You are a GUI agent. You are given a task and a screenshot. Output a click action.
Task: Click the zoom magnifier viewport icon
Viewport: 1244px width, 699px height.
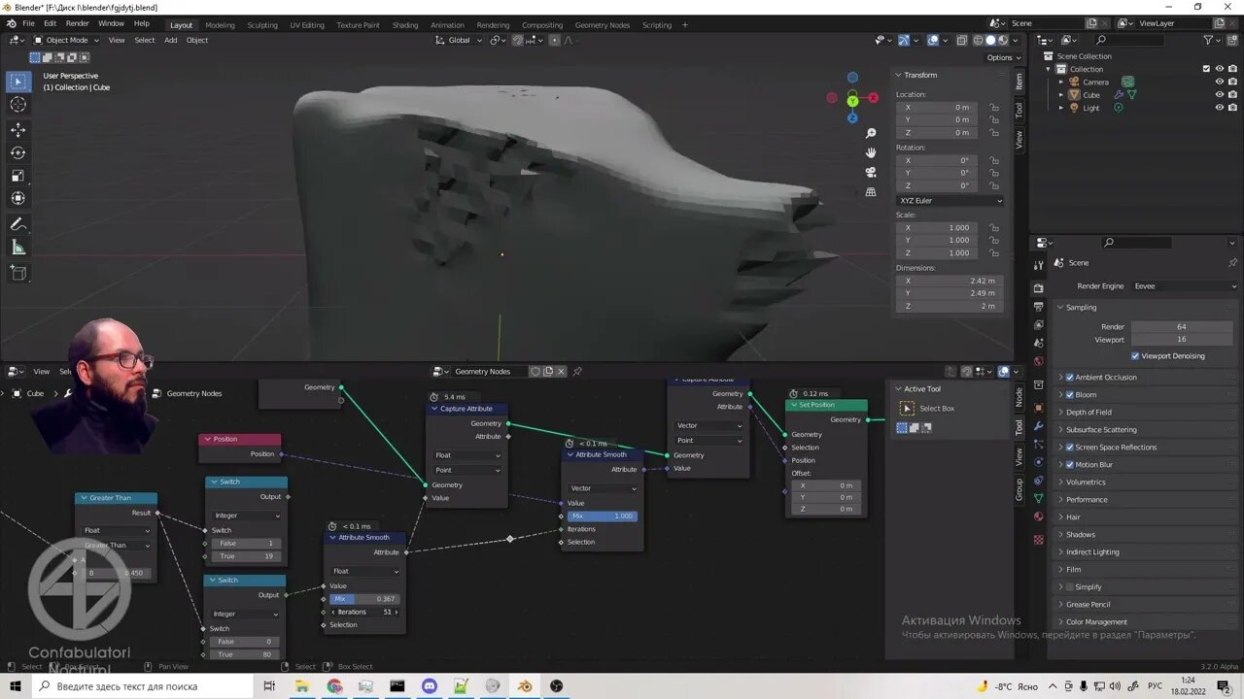click(871, 133)
